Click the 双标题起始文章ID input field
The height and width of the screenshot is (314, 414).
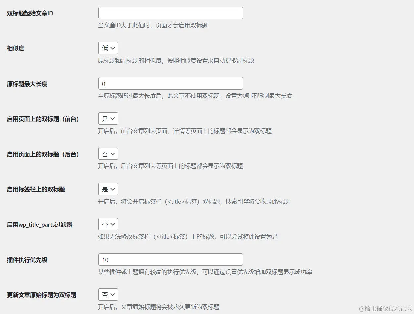tap(170, 12)
